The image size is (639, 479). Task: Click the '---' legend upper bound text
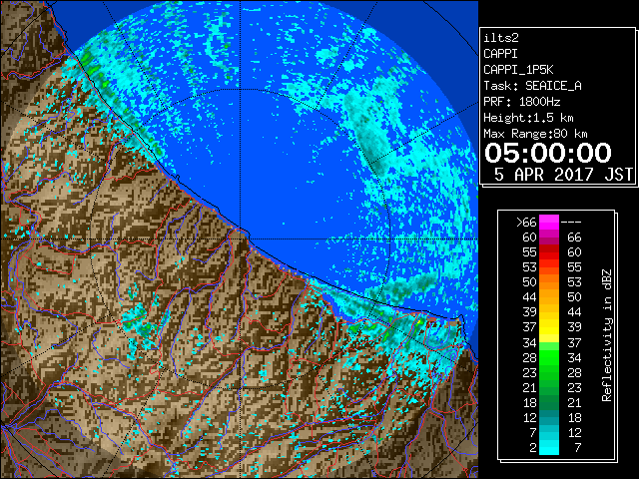[571, 223]
